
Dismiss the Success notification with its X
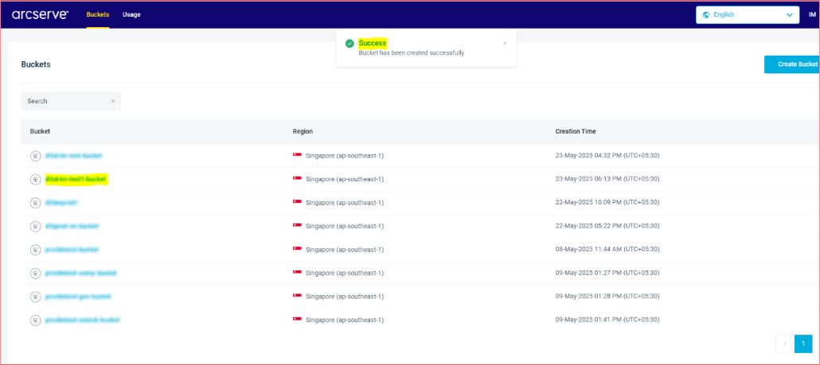coord(505,44)
